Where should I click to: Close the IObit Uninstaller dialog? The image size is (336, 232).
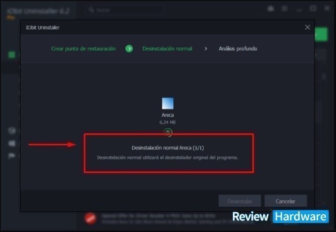tap(308, 27)
